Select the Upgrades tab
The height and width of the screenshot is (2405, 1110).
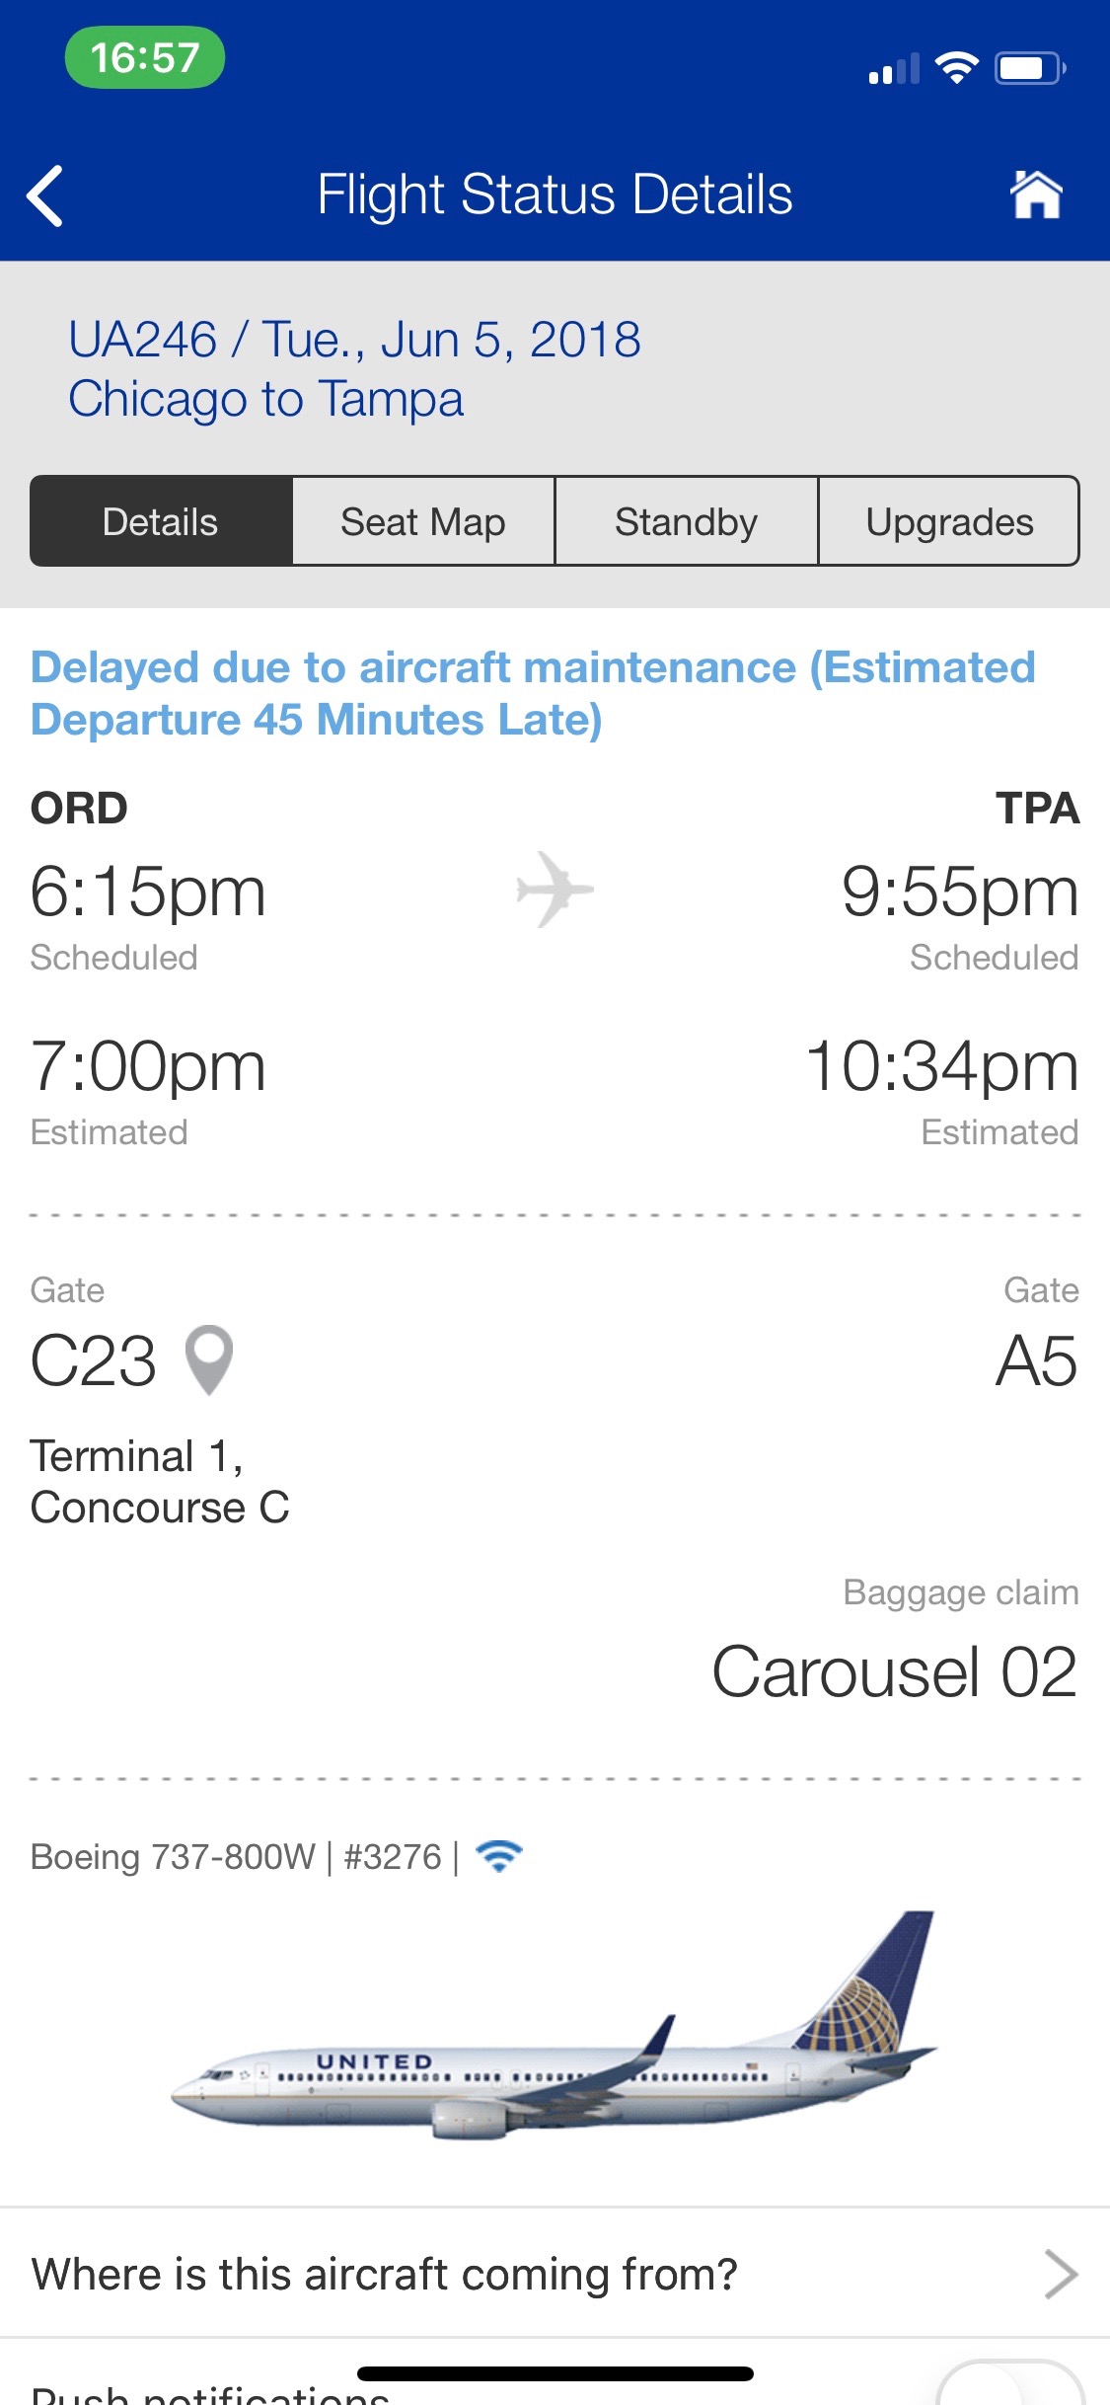coord(949,521)
